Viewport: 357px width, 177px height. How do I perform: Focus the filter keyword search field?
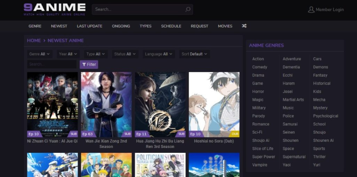click(52, 64)
